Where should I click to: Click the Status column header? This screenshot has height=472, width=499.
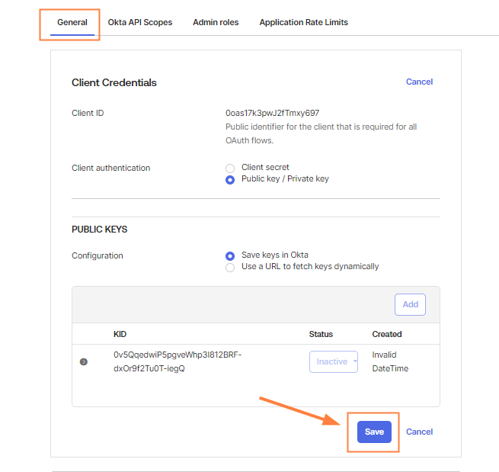point(321,334)
